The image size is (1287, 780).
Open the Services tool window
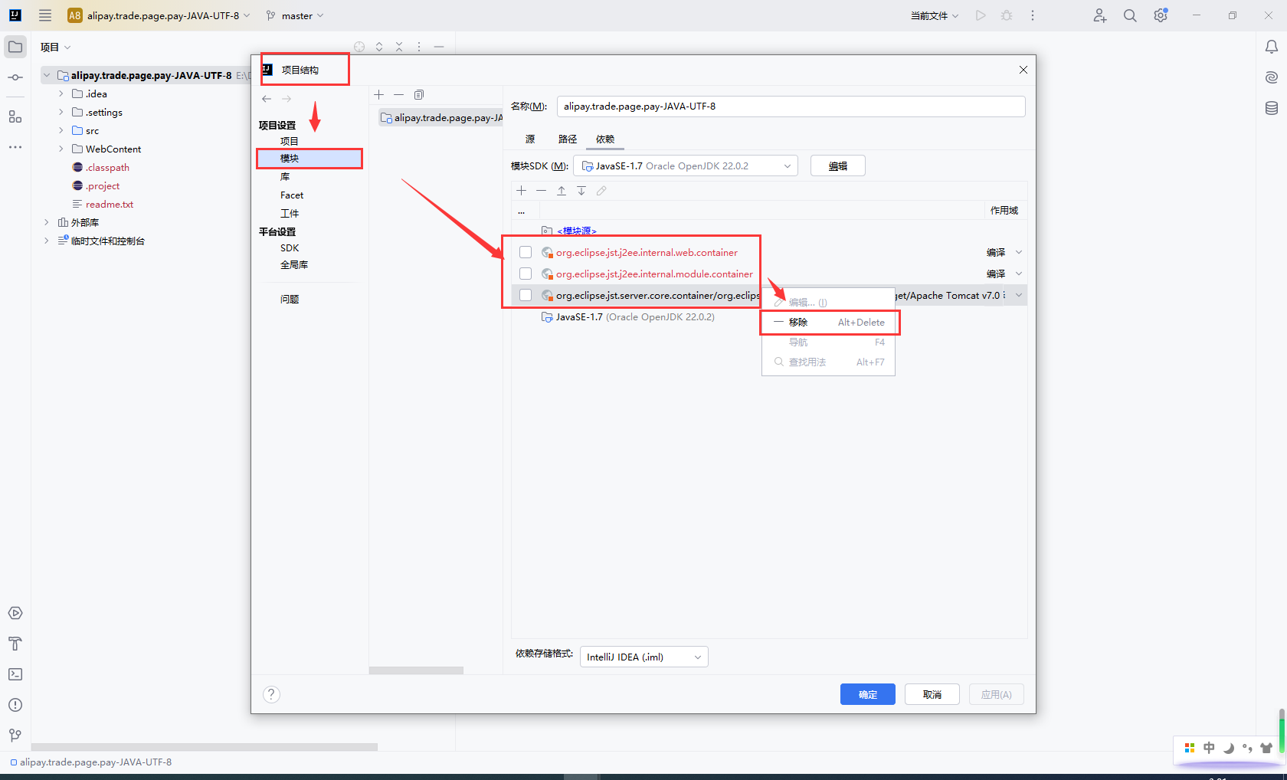click(x=15, y=613)
